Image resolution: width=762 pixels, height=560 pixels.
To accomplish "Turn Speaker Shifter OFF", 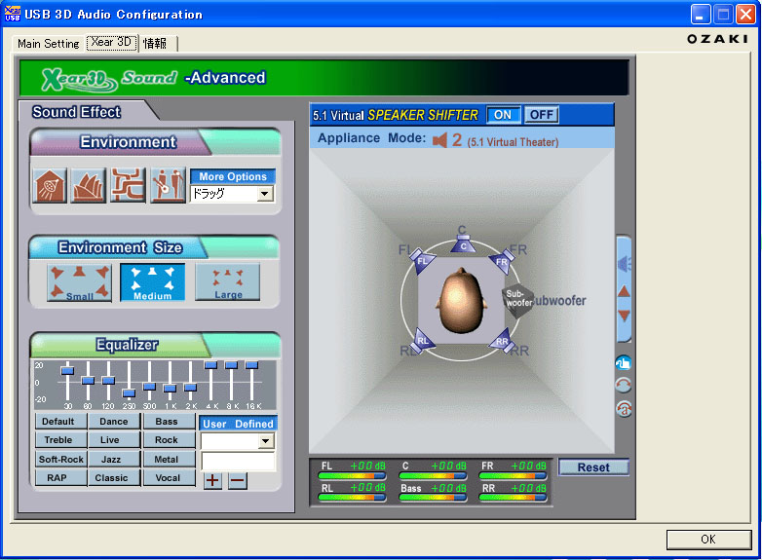I will (x=541, y=115).
